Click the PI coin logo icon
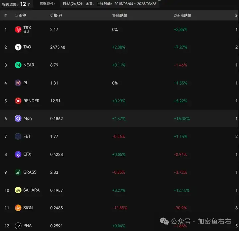 [x=18, y=83]
